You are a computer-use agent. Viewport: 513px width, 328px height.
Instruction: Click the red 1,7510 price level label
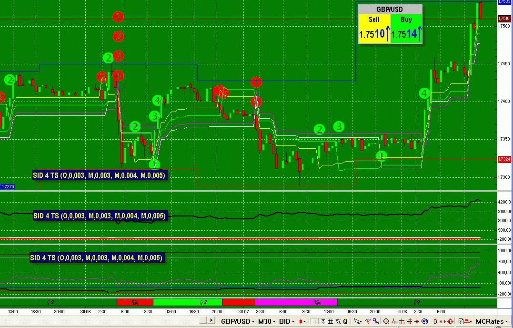click(x=504, y=19)
